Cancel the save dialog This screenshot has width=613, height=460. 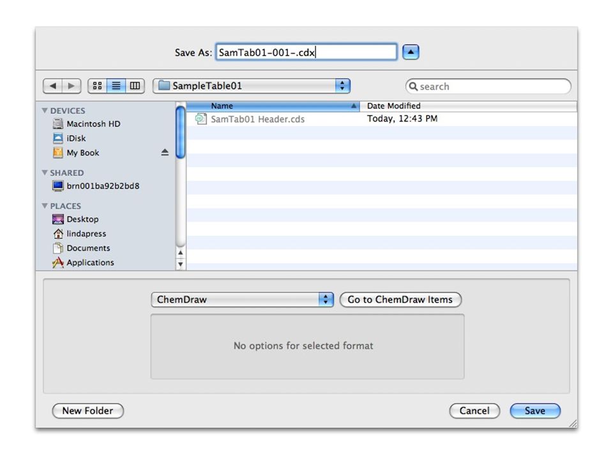pos(474,411)
